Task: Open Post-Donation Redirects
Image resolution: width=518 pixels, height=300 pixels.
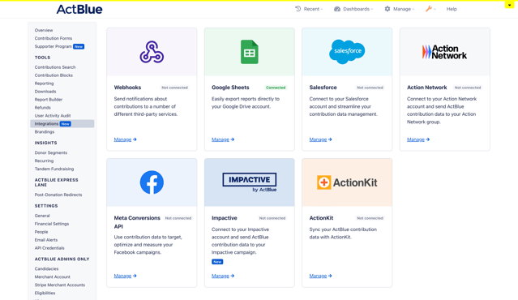Action: (58, 195)
